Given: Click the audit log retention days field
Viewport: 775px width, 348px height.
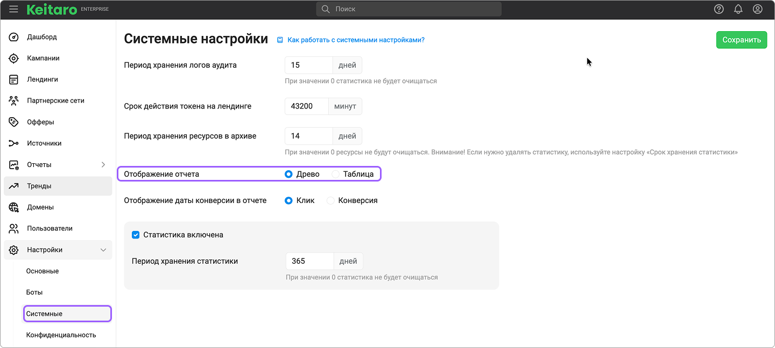Looking at the screenshot, I should click(308, 65).
